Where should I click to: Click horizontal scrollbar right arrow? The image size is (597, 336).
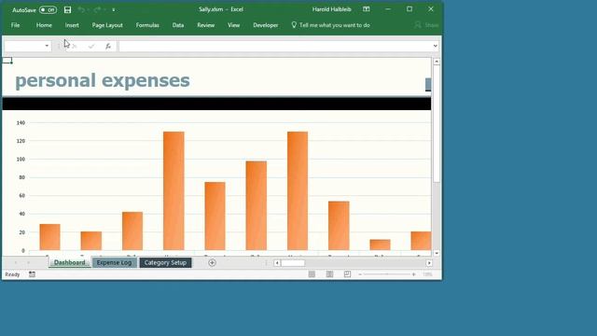[429, 263]
